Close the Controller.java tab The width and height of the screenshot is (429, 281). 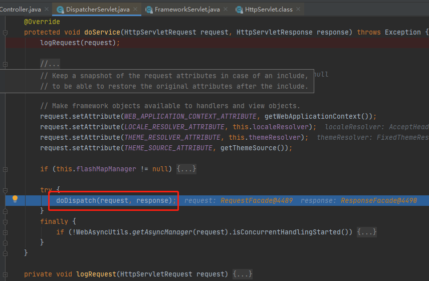(47, 9)
